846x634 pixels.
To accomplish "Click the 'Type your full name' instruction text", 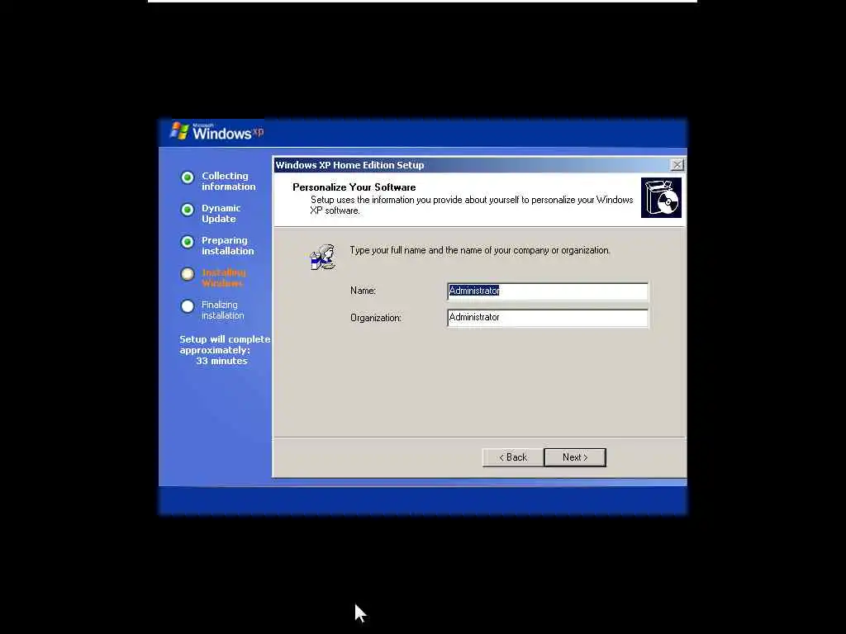I will point(480,250).
